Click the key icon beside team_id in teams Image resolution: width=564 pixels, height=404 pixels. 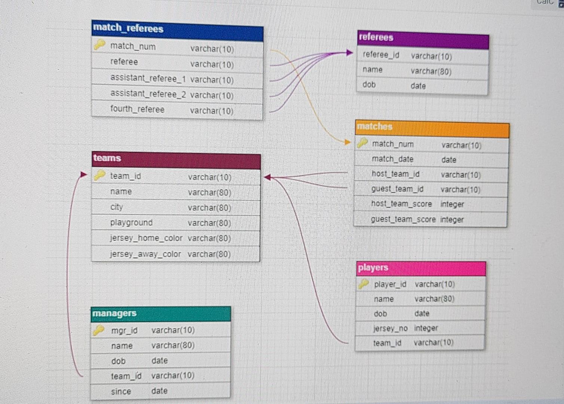point(100,175)
